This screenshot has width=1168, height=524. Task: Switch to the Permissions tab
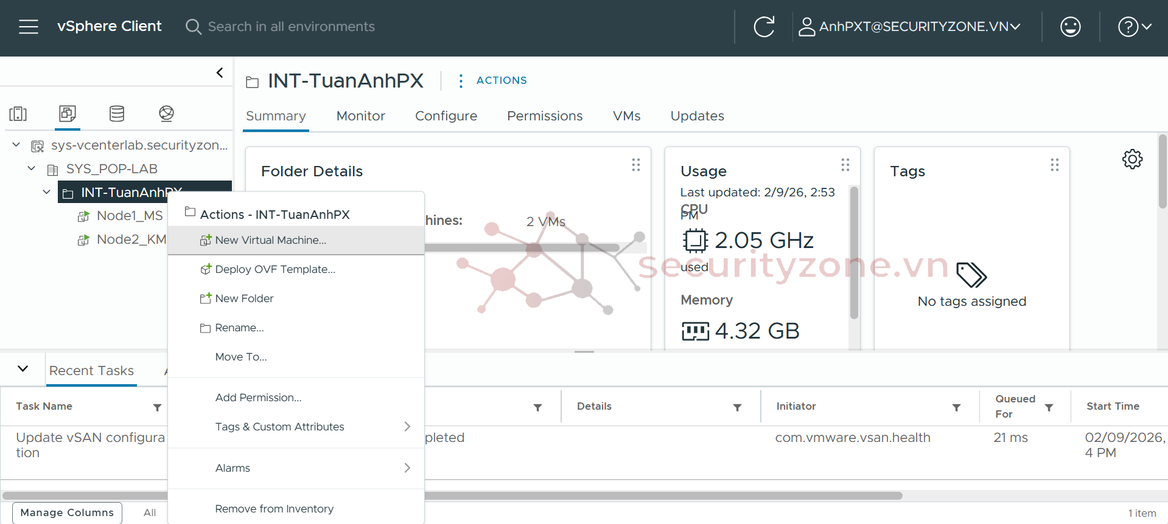click(544, 116)
